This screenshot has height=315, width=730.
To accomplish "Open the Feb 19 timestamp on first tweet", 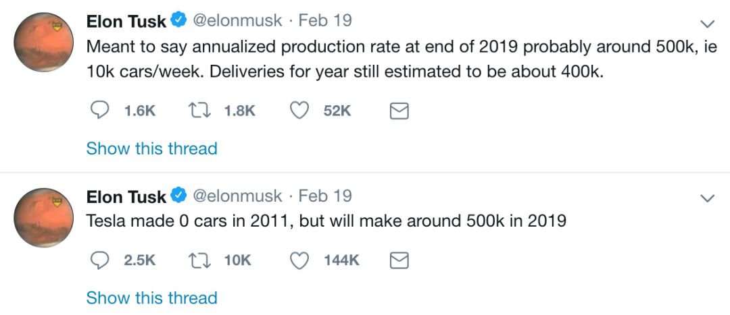I will pos(325,21).
